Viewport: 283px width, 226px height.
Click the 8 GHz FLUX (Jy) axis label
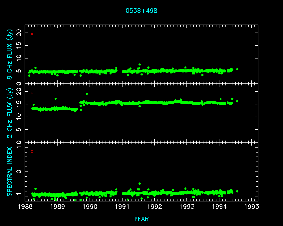tap(10, 55)
